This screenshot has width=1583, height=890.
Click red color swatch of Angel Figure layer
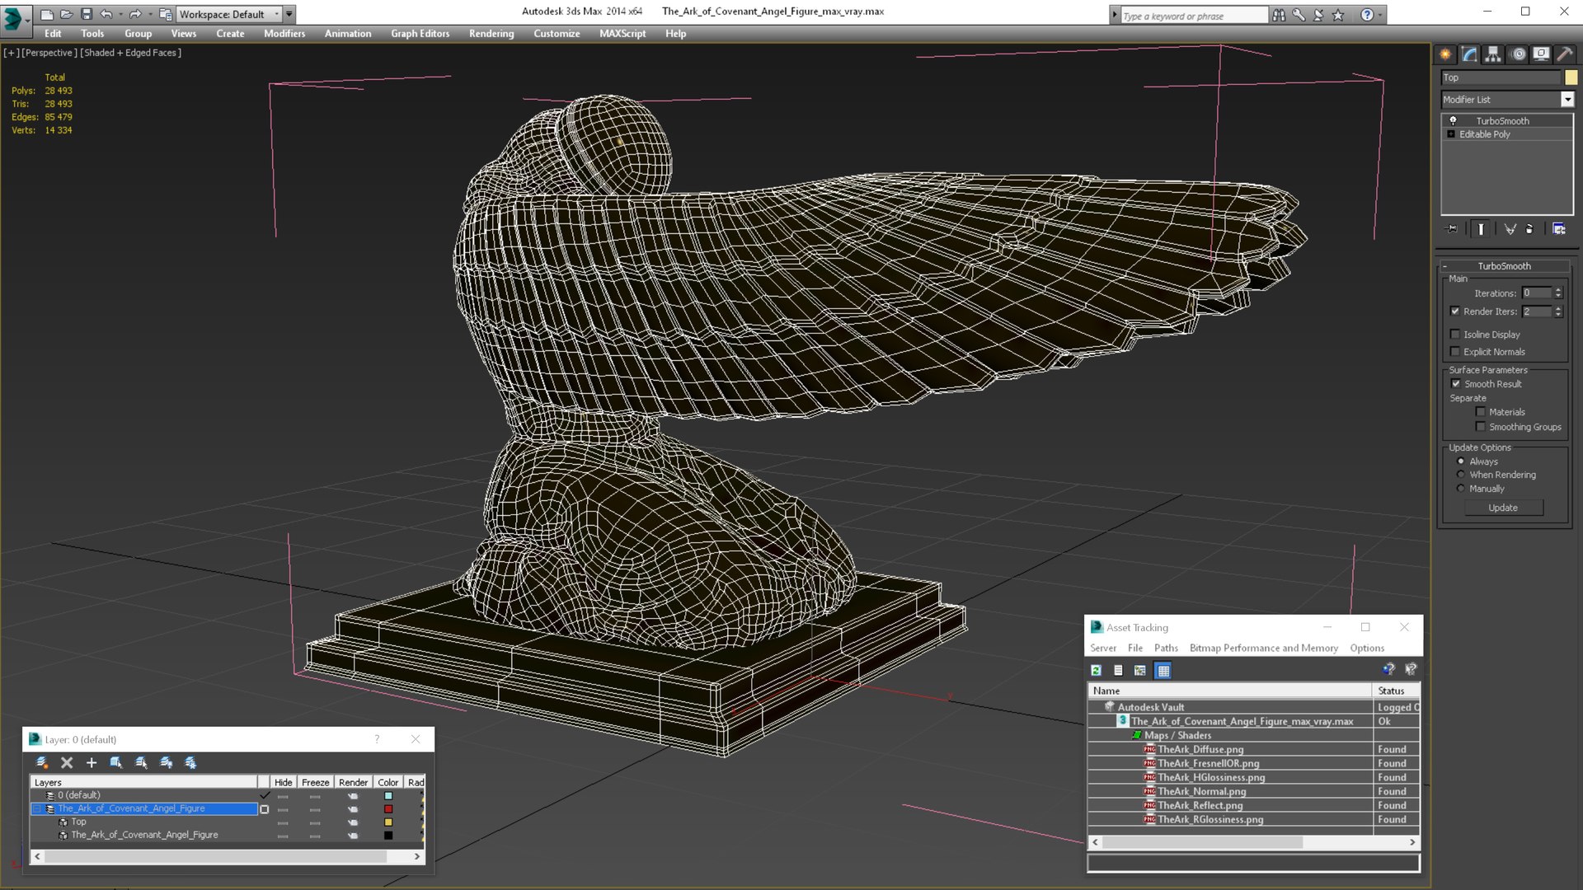point(388,809)
